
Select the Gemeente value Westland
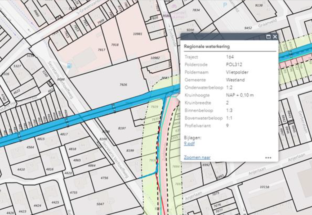[x=235, y=80]
